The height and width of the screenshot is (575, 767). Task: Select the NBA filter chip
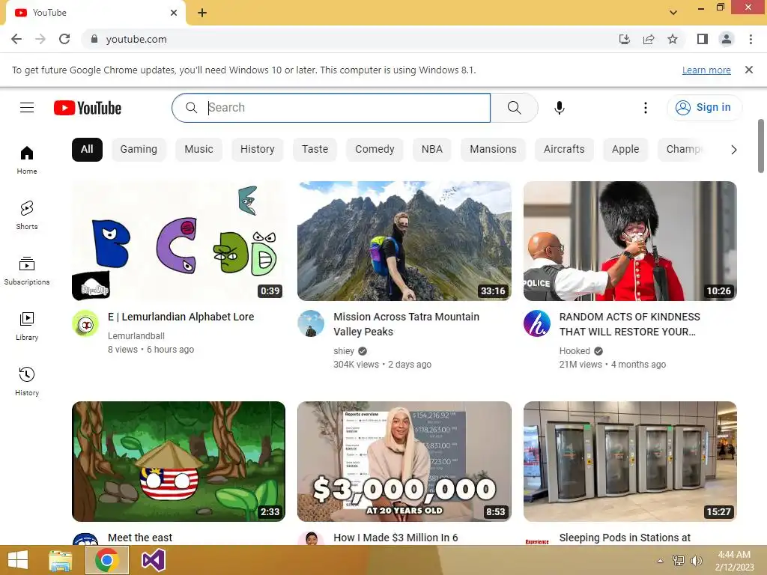click(x=432, y=150)
